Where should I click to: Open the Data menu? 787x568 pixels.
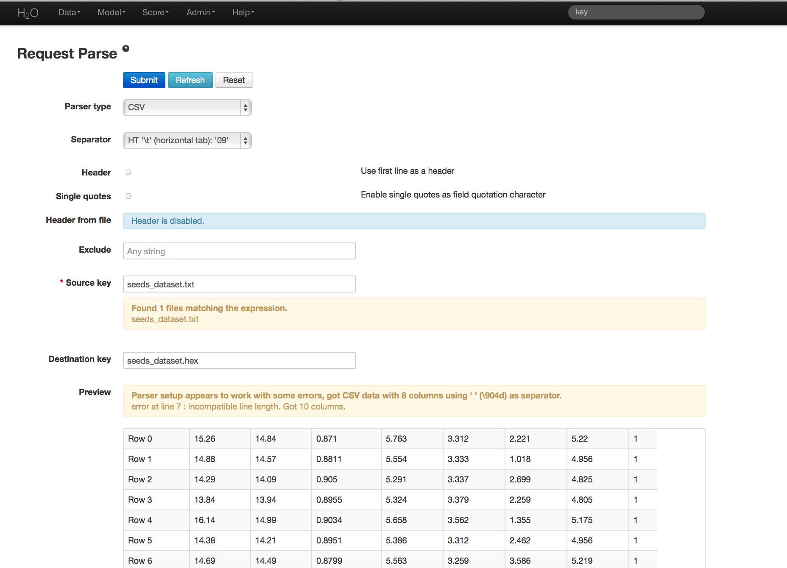[x=69, y=13]
